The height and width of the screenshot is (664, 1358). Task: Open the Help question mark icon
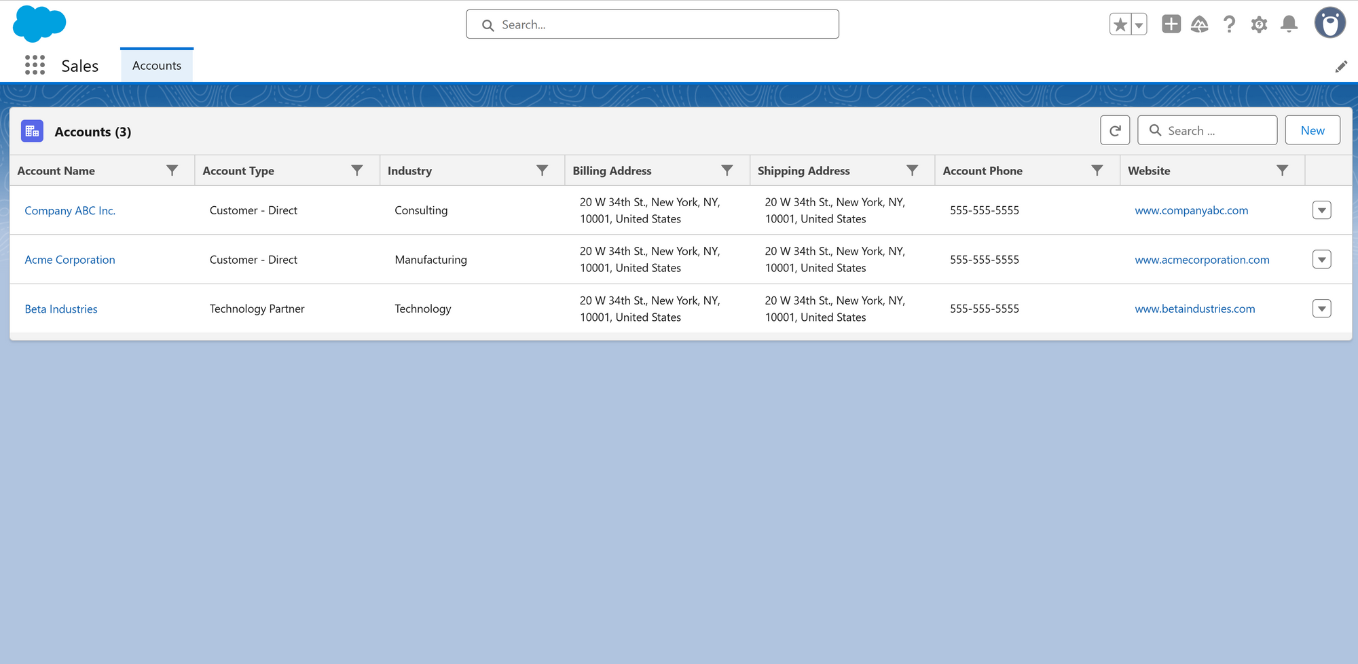(1229, 25)
